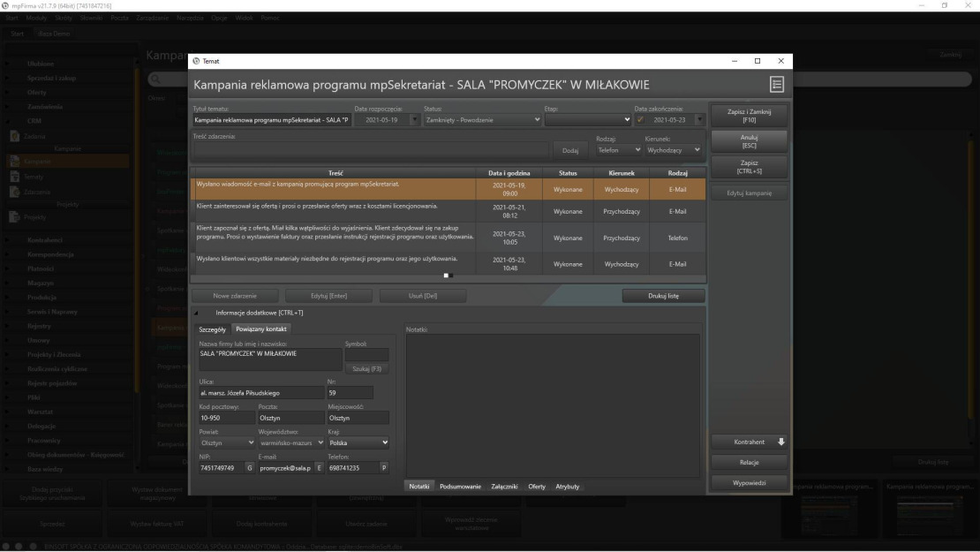Viewport: 980px width, 552px height.
Task: Switch to the Szczegóły tab
Action: pos(212,329)
